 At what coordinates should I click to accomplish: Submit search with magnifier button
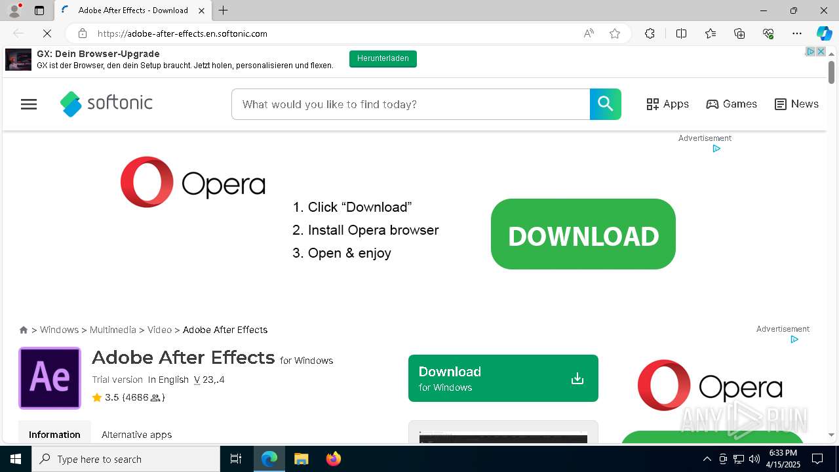pos(606,104)
